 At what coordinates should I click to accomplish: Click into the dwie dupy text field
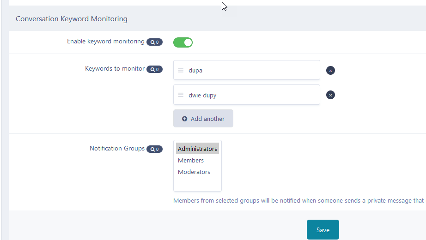click(252, 95)
